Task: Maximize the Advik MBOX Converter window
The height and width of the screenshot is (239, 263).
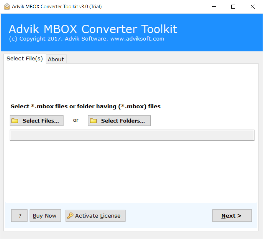Action: (233, 7)
